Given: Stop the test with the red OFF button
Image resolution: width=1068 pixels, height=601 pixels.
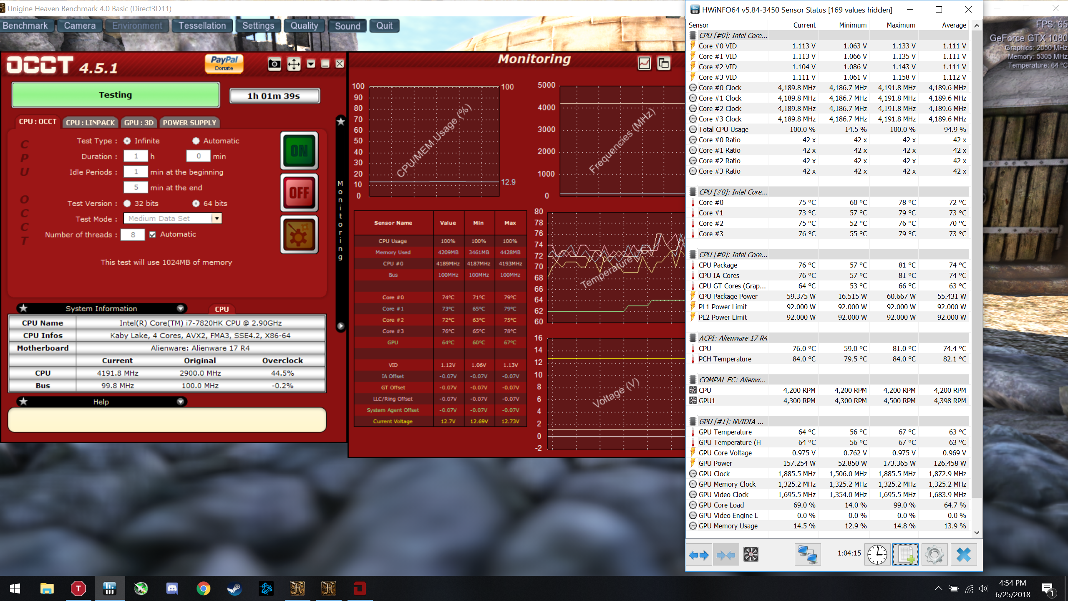Looking at the screenshot, I should click(299, 192).
